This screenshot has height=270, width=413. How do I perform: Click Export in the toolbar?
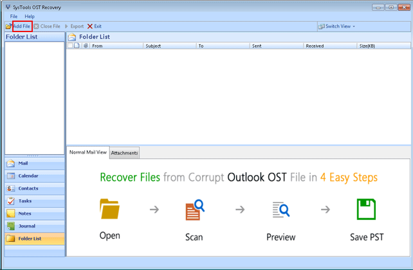(77, 26)
